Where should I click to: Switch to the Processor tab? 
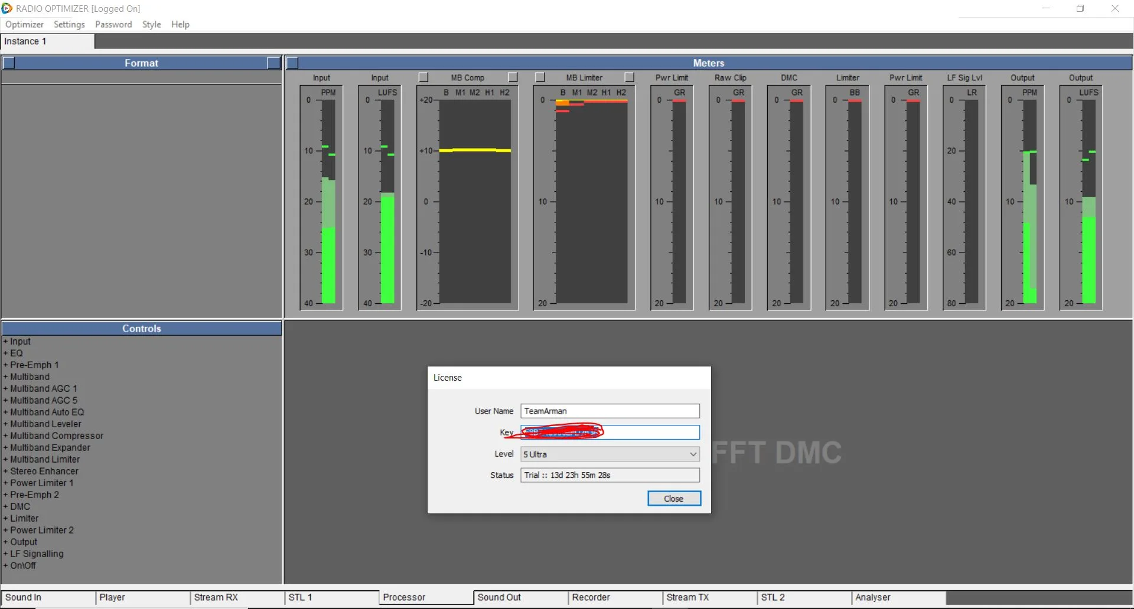coord(426,598)
